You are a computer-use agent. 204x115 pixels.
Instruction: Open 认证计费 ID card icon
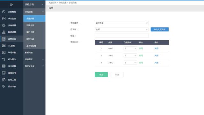click(4, 52)
